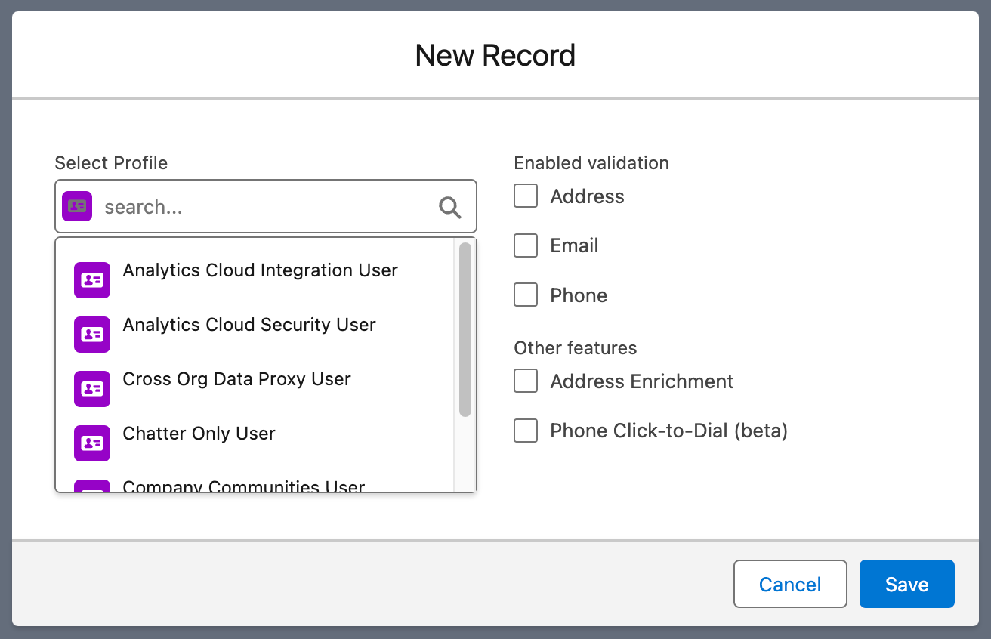Check Phone Click-to-Dial (beta) option

[x=526, y=431]
